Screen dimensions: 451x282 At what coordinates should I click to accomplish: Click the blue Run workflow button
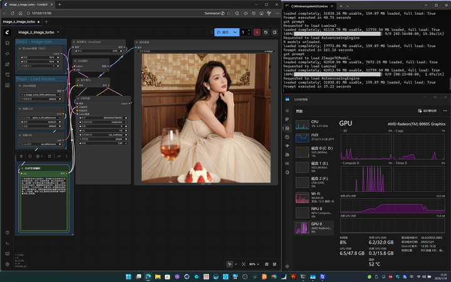tap(222, 32)
